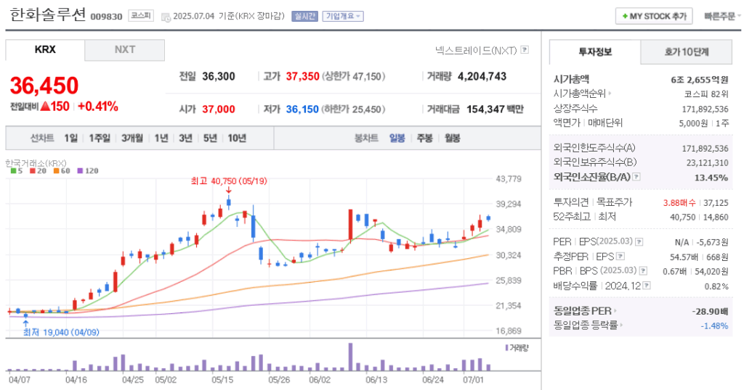Screen dimensions: 744x390
Task: Click the purple 거래량 legend marker
Action: pos(506,348)
